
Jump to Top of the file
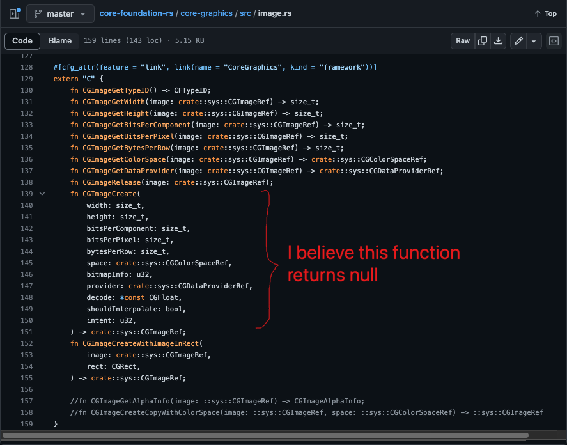[x=546, y=13]
